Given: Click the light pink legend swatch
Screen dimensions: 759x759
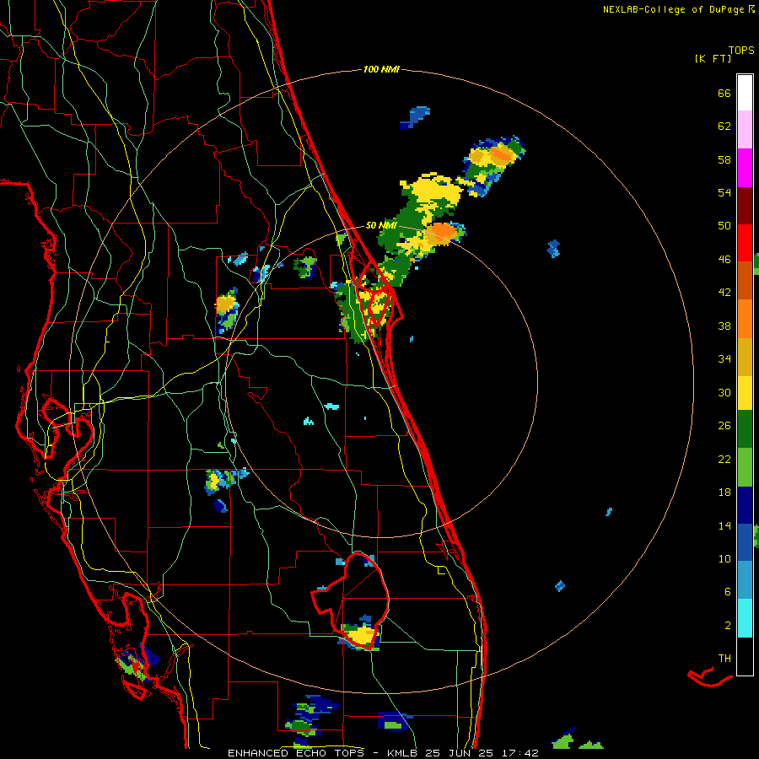Looking at the screenshot, I should (745, 130).
